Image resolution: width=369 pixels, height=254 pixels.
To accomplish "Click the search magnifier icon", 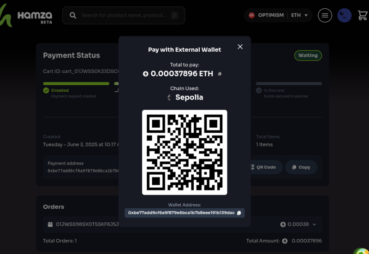I will (73, 15).
